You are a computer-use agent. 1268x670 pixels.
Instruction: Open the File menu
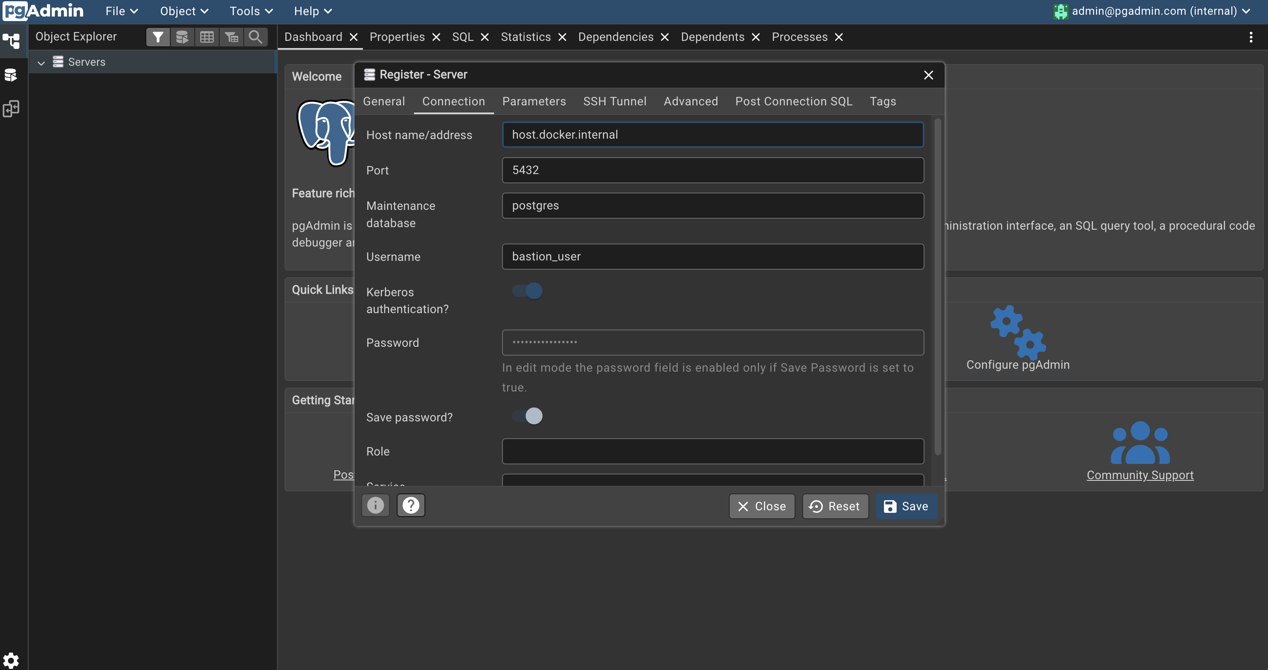pyautogui.click(x=121, y=11)
